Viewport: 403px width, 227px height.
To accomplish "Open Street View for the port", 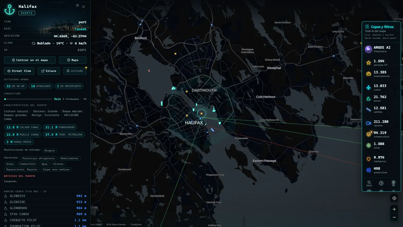I will coord(19,71).
